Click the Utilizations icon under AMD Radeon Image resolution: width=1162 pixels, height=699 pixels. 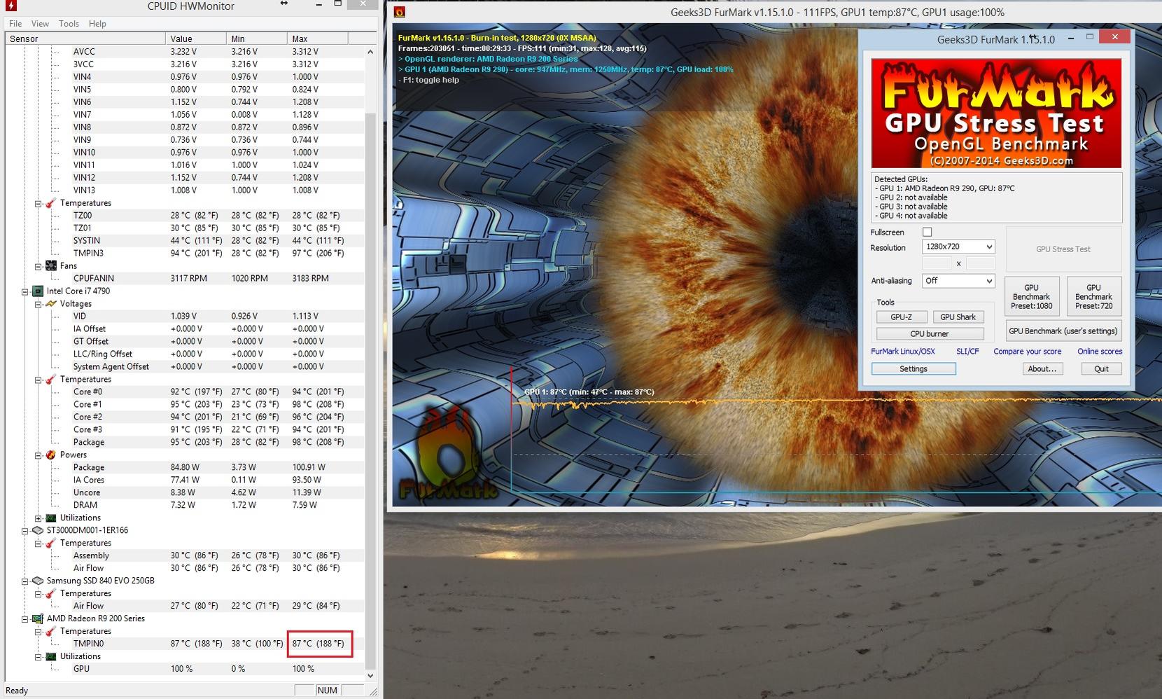point(51,657)
